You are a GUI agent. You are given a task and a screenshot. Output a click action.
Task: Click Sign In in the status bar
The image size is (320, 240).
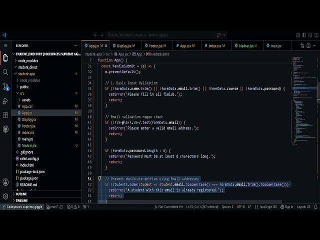click(x=286, y=206)
